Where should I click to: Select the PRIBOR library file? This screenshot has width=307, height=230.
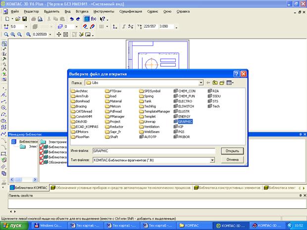pos(182,137)
